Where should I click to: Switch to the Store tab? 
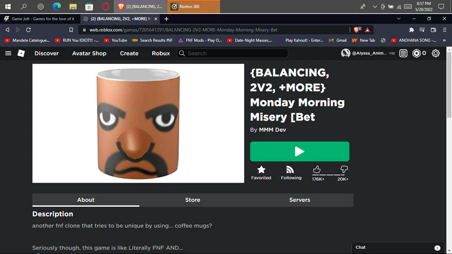click(x=192, y=200)
